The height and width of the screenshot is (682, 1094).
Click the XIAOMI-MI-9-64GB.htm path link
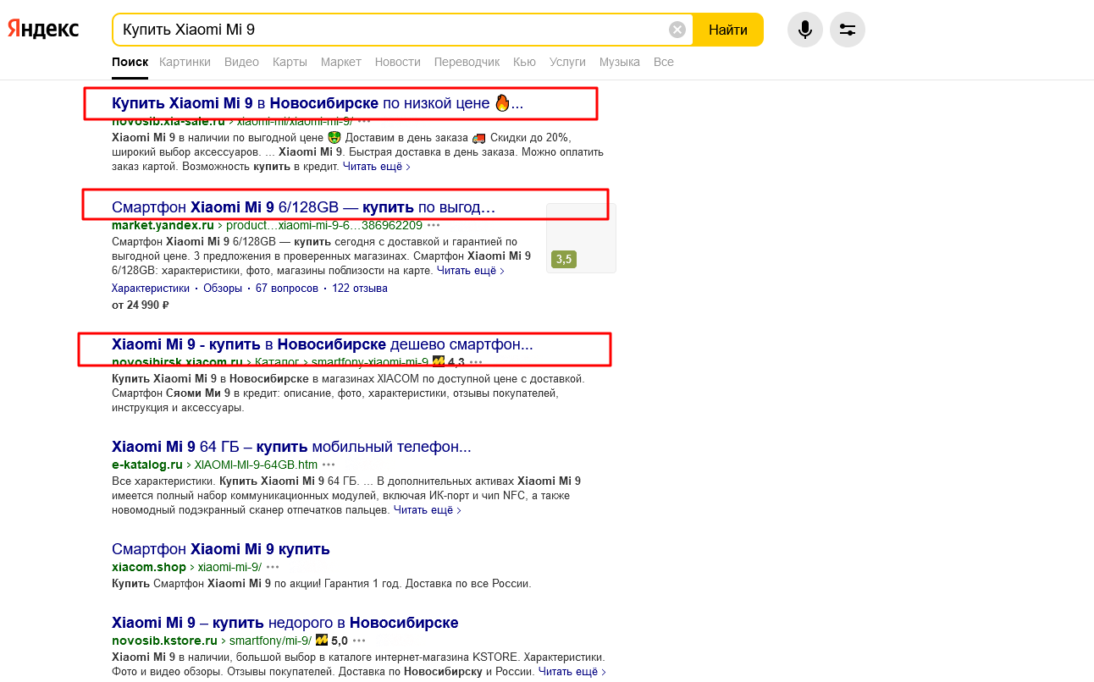click(257, 465)
